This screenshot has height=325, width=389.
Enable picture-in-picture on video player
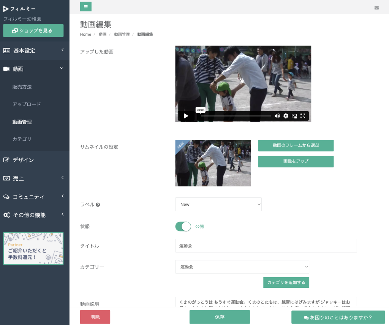click(294, 116)
